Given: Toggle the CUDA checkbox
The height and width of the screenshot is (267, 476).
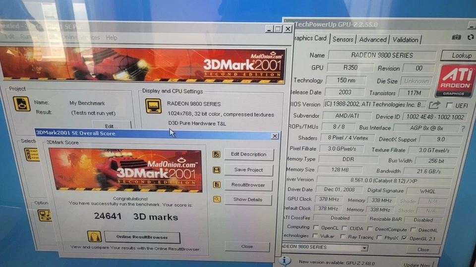Looking at the screenshot, I should click(345, 227).
